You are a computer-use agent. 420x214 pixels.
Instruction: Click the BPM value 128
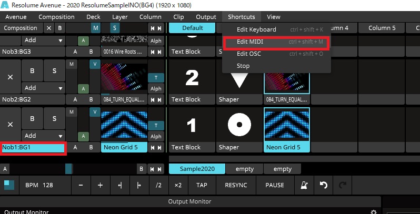[x=47, y=185]
